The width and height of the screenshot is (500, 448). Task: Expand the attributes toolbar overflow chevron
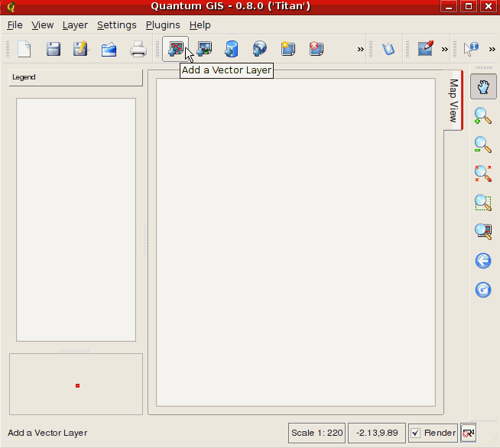point(492,50)
